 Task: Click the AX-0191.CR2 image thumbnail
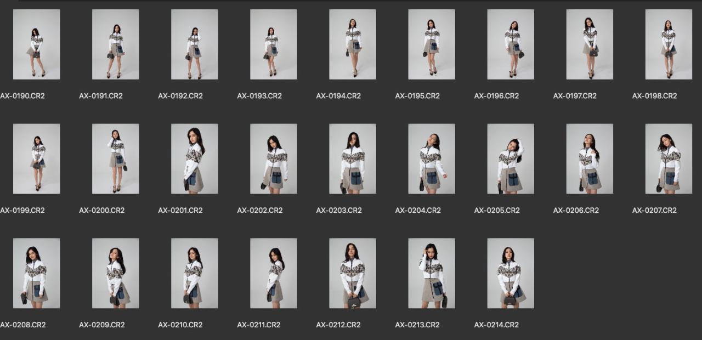pos(115,44)
